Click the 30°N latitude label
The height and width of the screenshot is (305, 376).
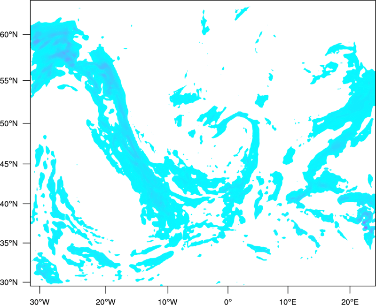tap(9, 282)
